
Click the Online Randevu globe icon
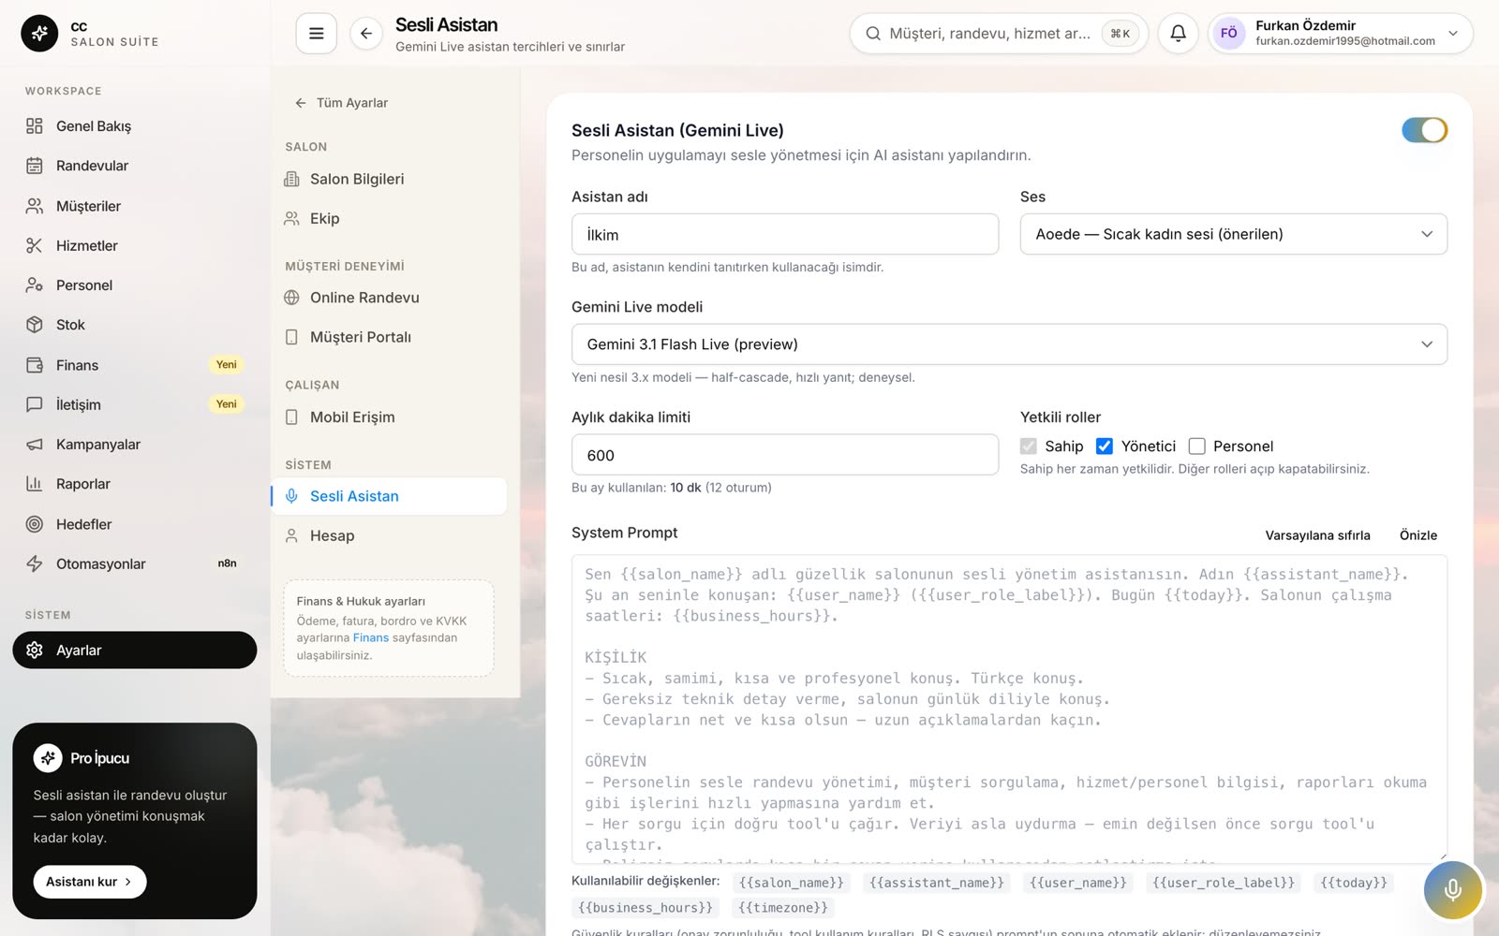pos(291,298)
